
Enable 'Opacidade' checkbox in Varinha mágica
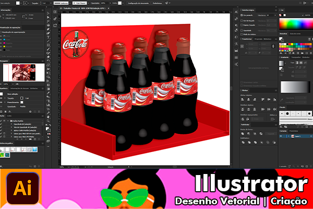242,30
